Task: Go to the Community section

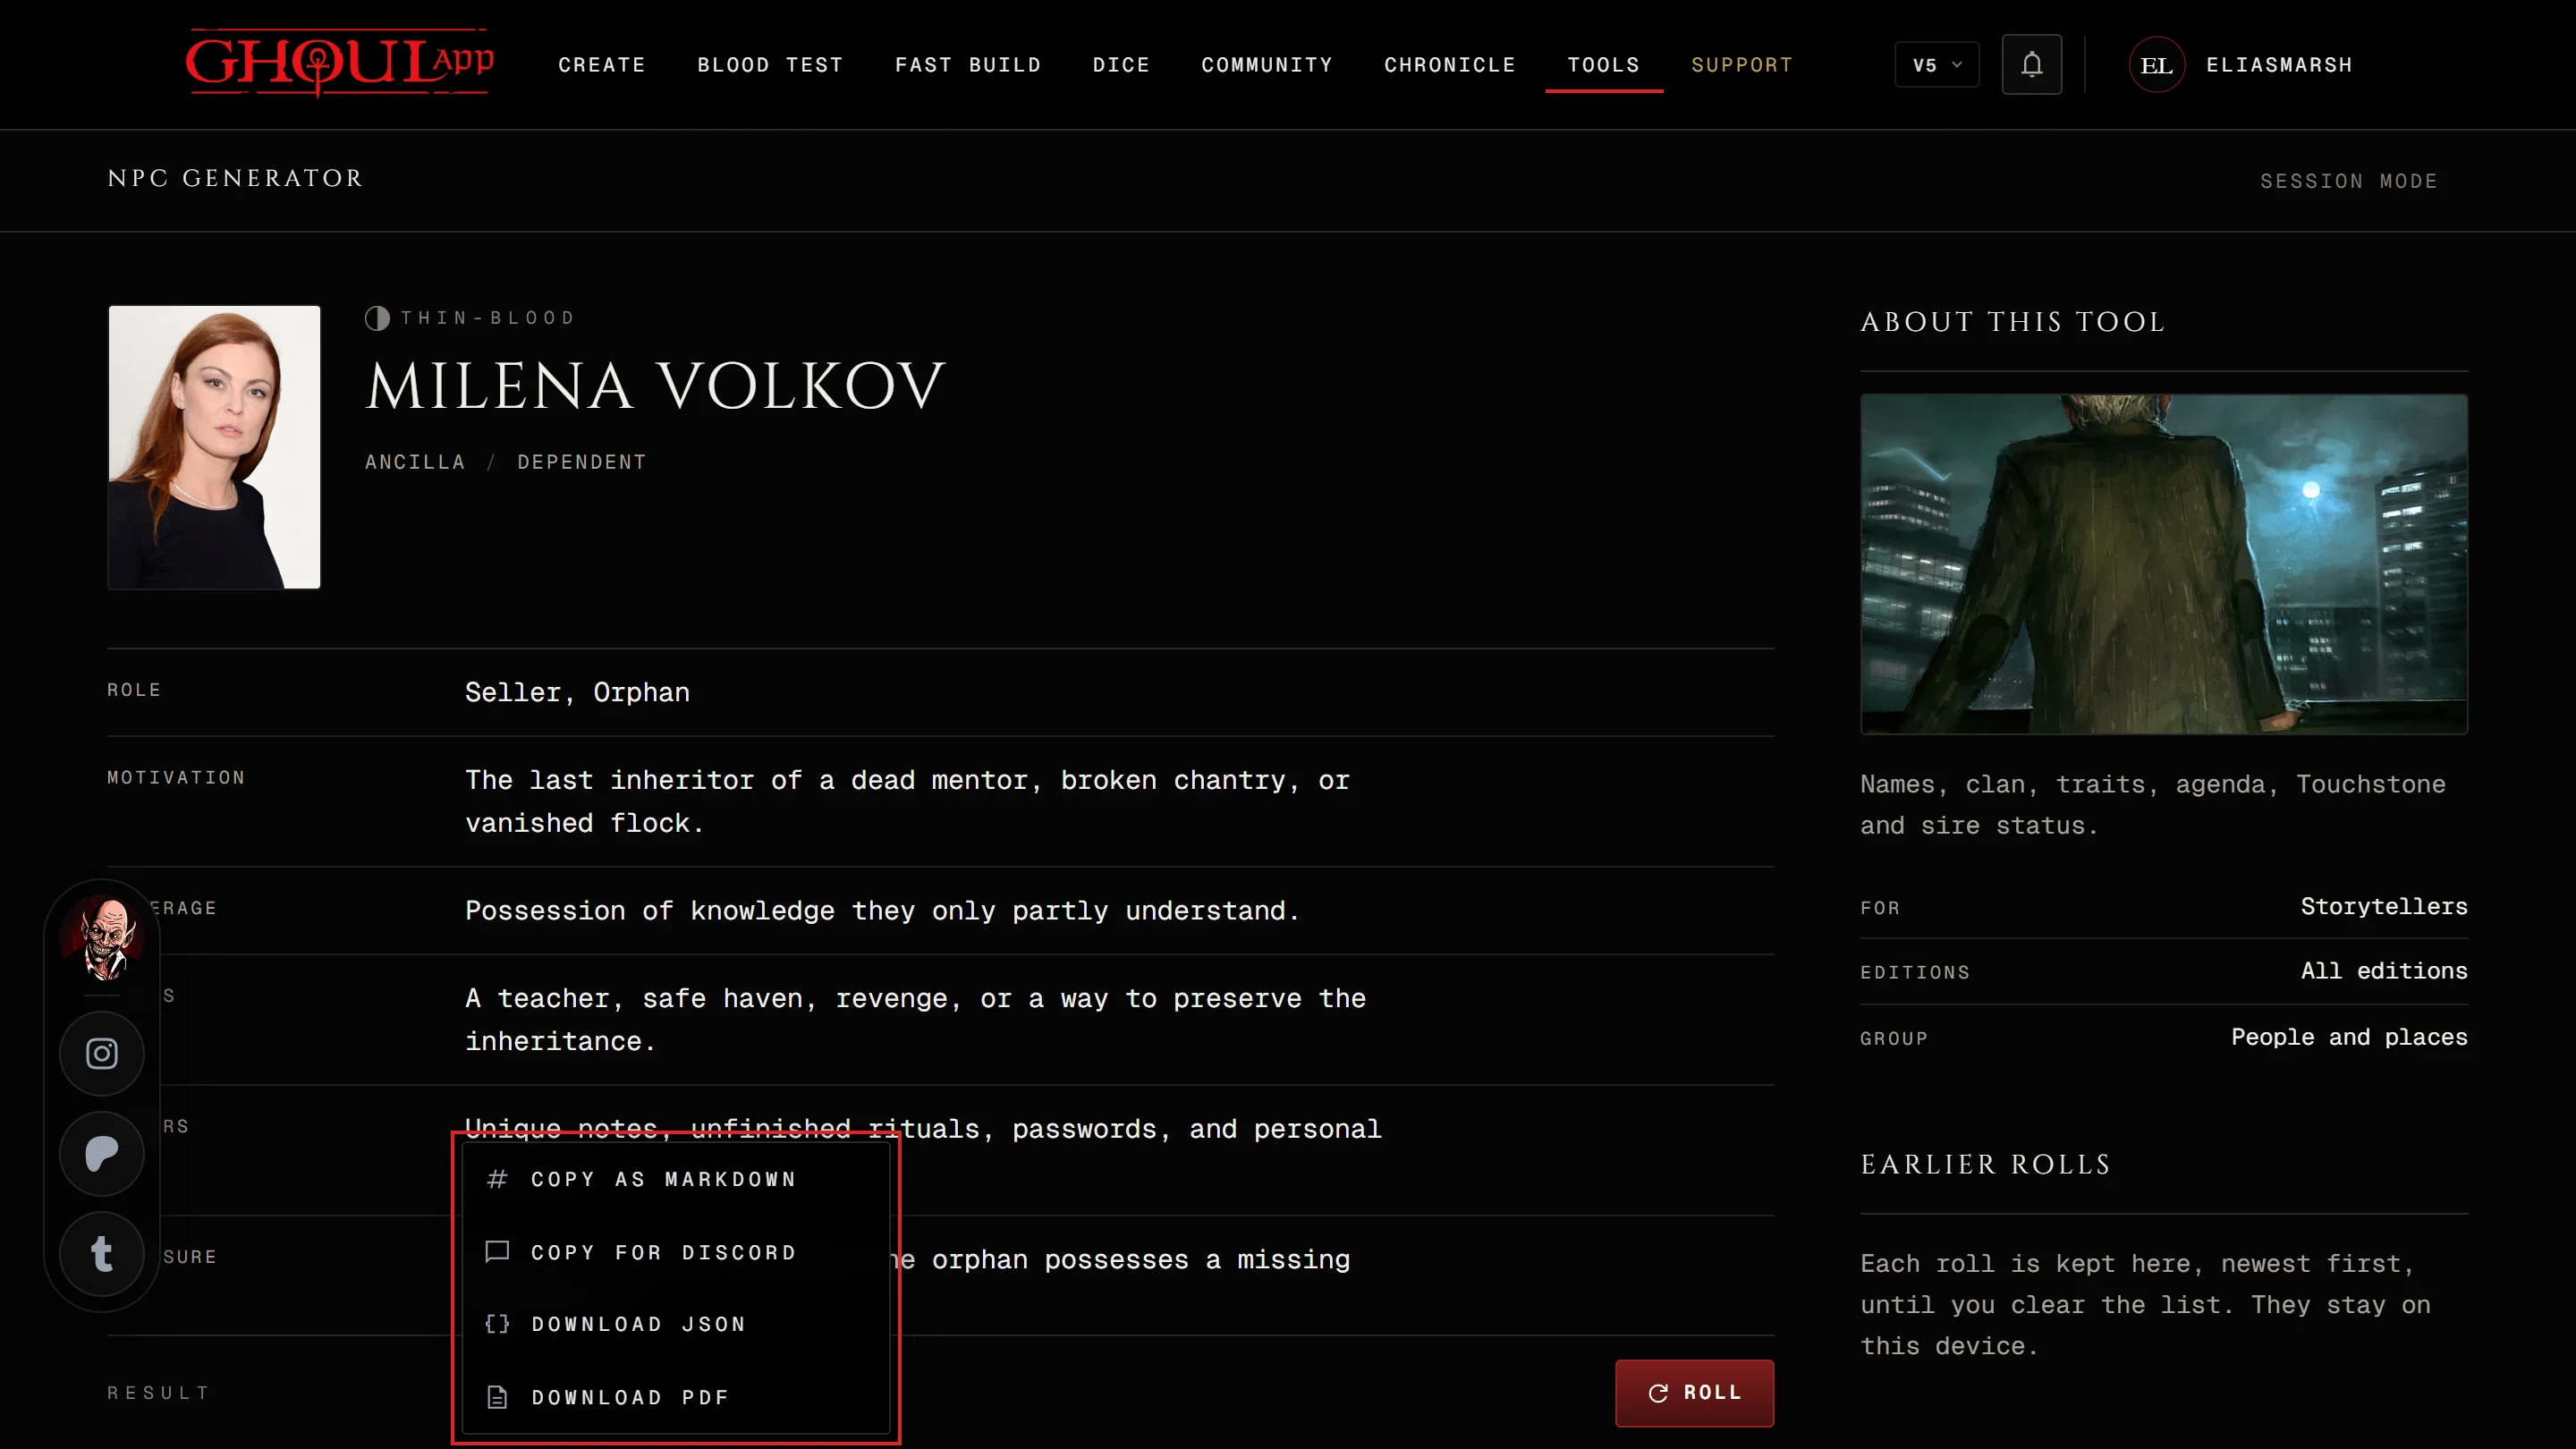Action: point(1267,65)
